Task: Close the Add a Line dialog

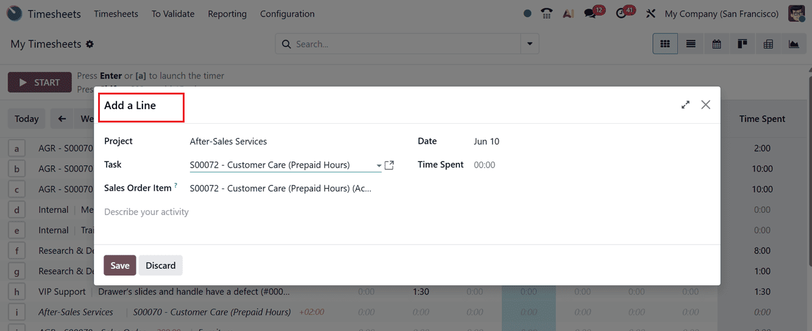Action: click(705, 105)
